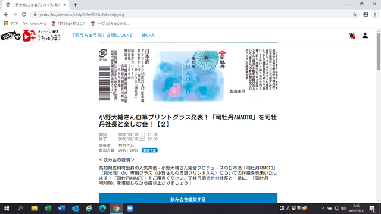This screenshot has height=214, width=381.
Task: Click the YouTu-bu site logo
Action: pyautogui.click(x=30, y=36)
